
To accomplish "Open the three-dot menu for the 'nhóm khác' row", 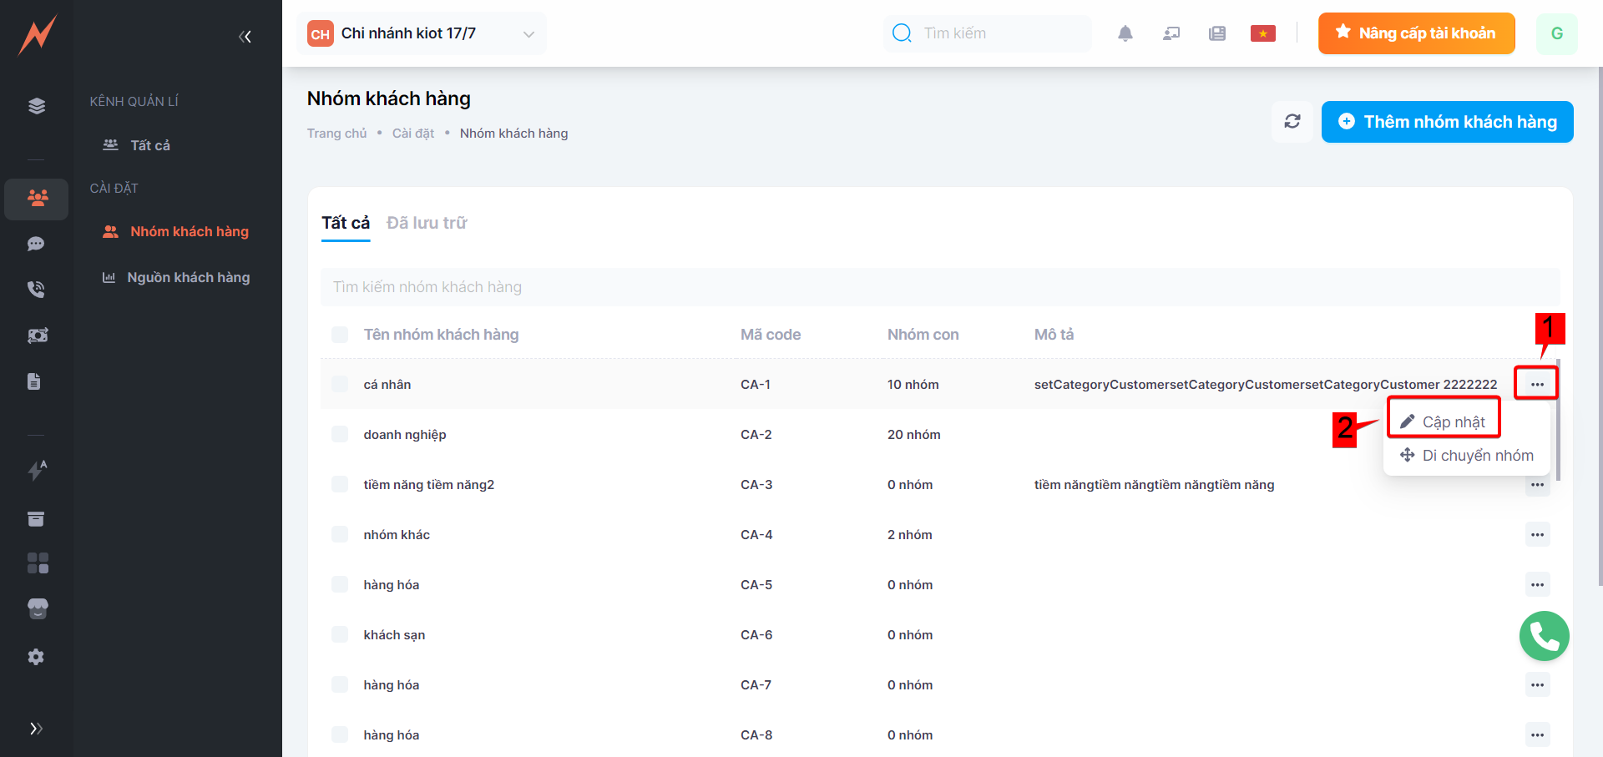I will [x=1537, y=534].
